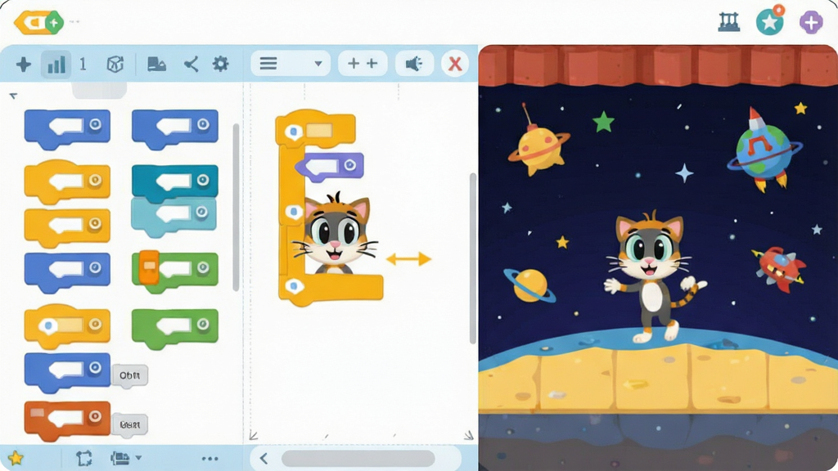Click the orange double-headed arrow beside the cat
The width and height of the screenshot is (838, 471).
coord(408,259)
